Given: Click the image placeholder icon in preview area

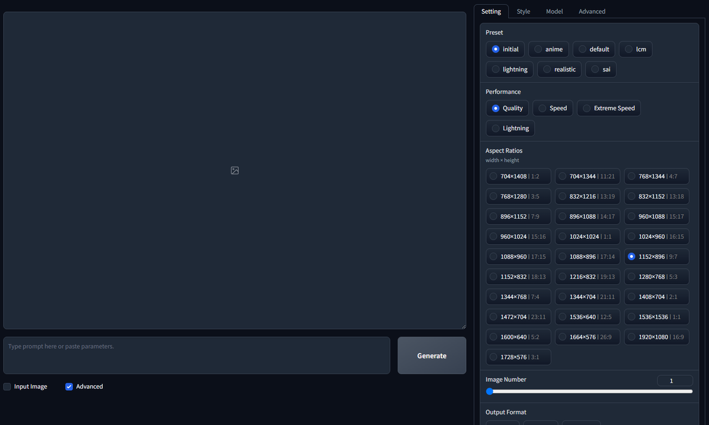Looking at the screenshot, I should coord(235,170).
